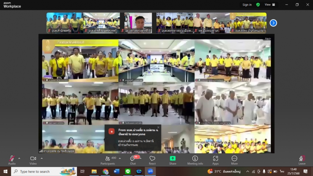Open Task View on the taskbar
This screenshot has height=176, width=313.
click(83, 171)
